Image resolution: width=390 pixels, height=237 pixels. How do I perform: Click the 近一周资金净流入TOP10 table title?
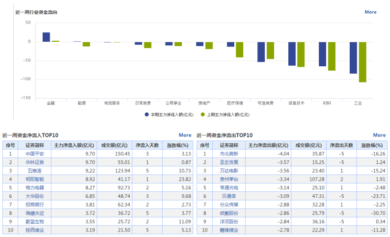coord(30,135)
